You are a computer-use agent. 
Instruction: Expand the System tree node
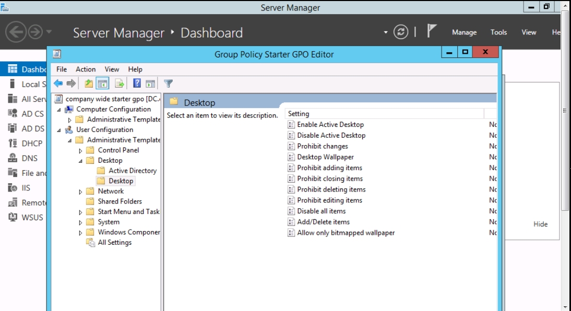pyautogui.click(x=80, y=222)
